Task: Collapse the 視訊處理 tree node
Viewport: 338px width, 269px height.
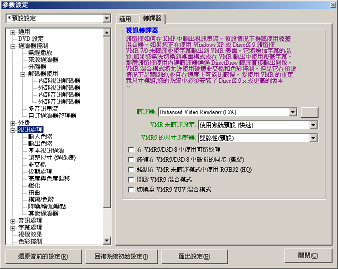Action: (12, 130)
